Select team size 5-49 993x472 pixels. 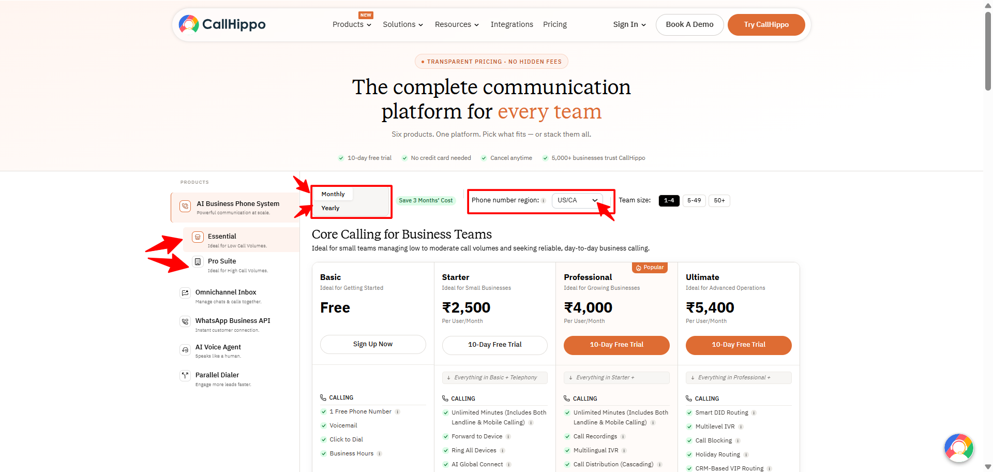tap(694, 200)
